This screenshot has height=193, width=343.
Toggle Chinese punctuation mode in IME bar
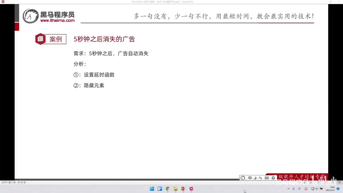click(260, 178)
